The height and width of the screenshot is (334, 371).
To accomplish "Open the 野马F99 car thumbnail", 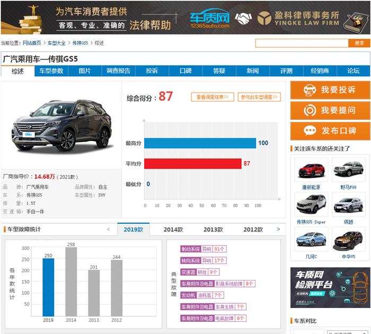I will [x=349, y=170].
